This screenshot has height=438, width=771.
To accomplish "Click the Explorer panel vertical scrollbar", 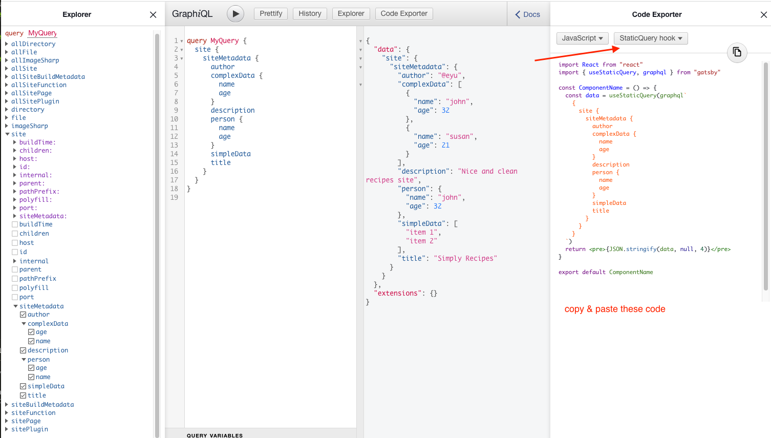I will click(157, 231).
